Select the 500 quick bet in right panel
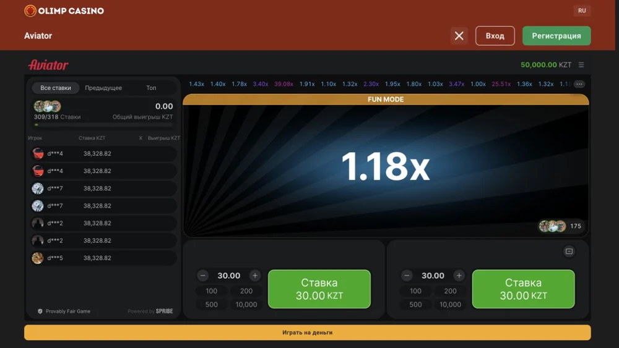619x348 pixels. (415, 305)
